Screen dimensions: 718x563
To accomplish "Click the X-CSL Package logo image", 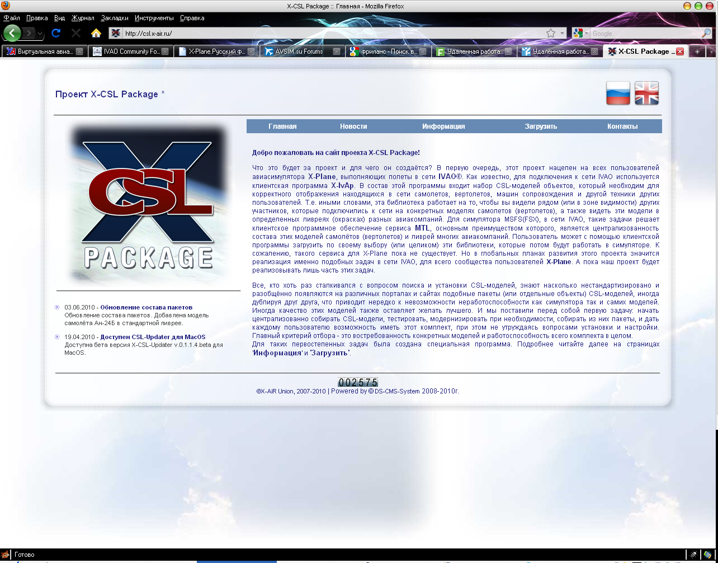I will (149, 204).
